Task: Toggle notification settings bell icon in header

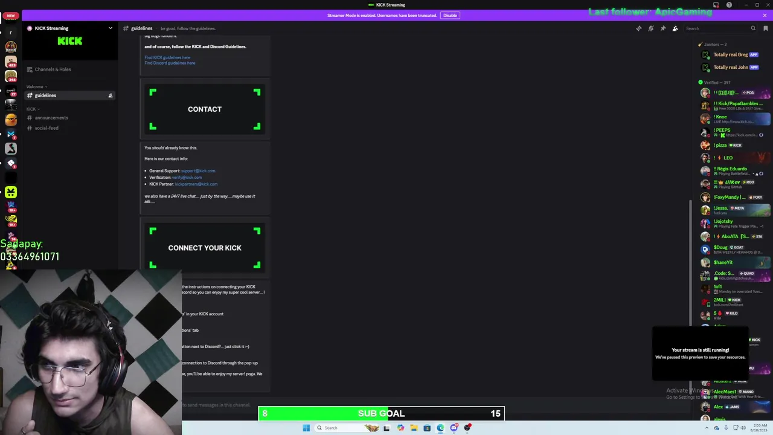Action: [x=651, y=28]
